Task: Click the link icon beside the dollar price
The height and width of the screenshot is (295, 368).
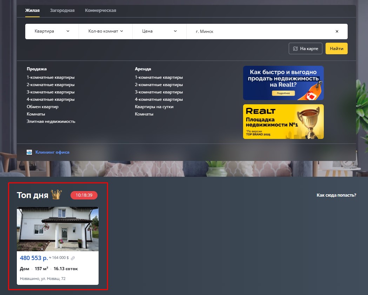Action: (x=73, y=258)
